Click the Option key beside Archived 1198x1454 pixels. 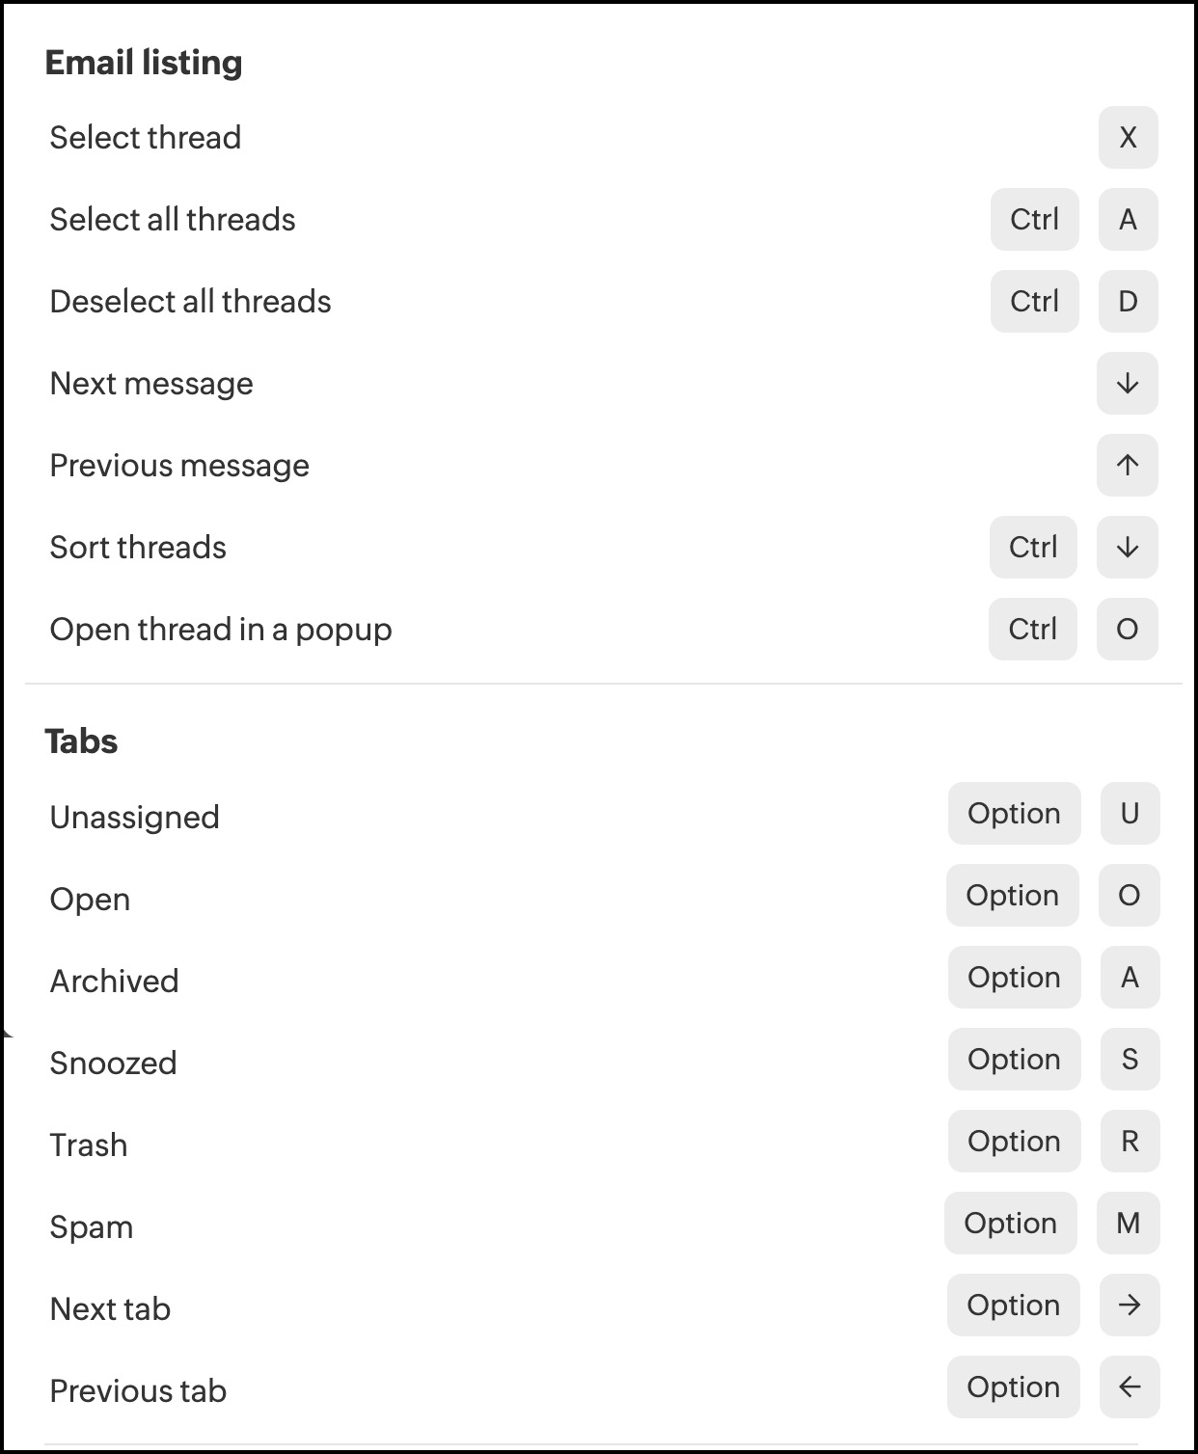[1014, 978]
